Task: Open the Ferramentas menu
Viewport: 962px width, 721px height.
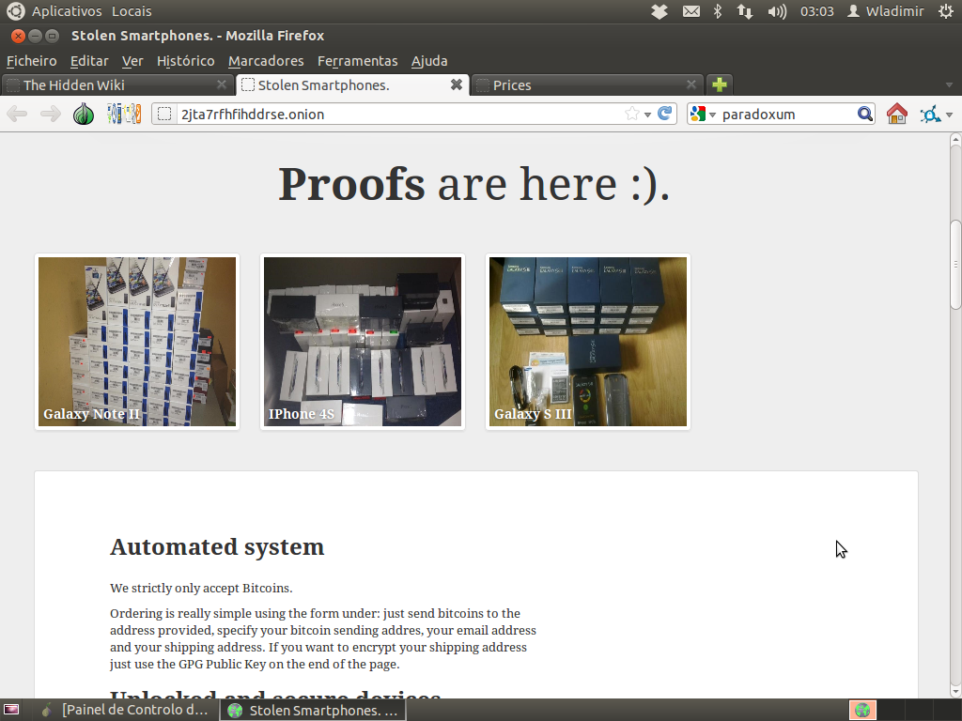Action: point(357,61)
